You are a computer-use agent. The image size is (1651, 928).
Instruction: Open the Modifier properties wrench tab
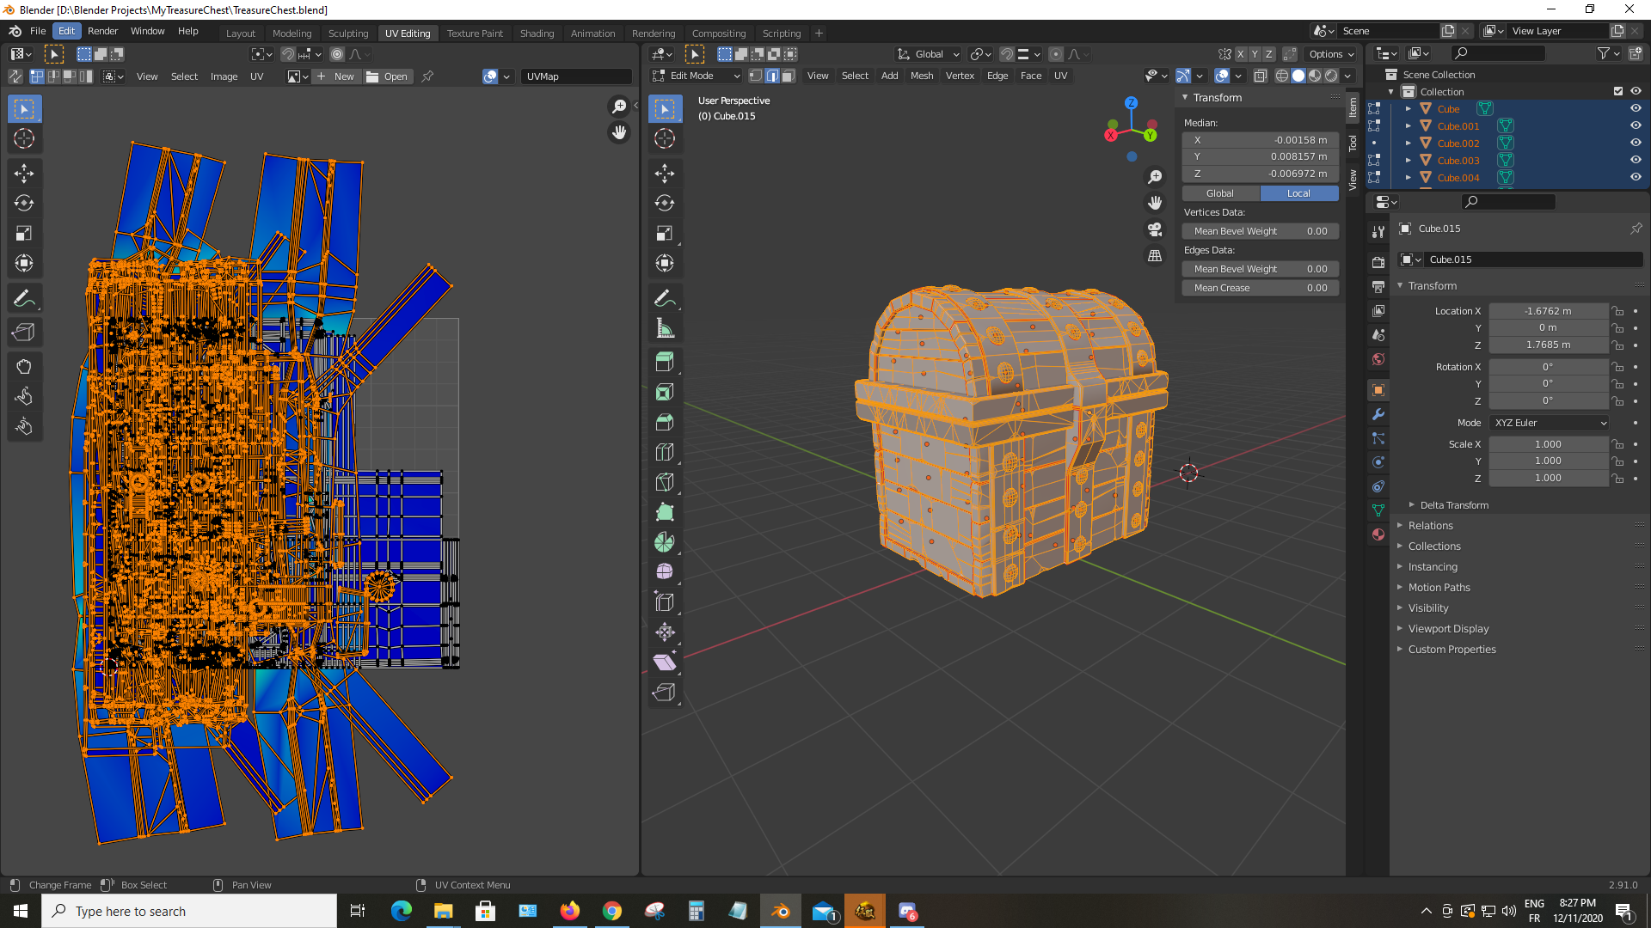[x=1378, y=414]
